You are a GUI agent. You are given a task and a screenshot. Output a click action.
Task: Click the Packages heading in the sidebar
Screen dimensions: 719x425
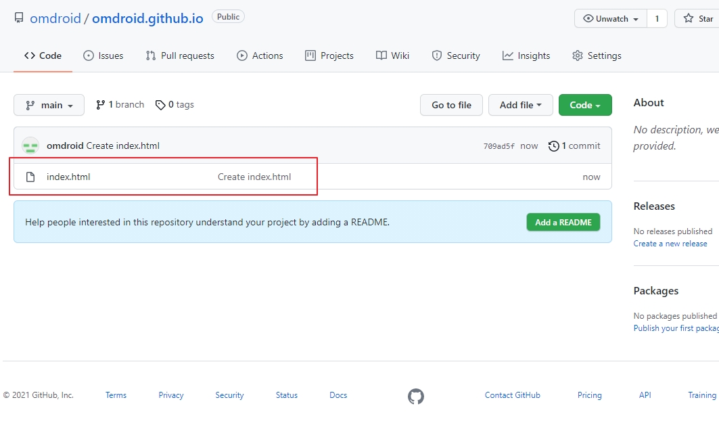pyautogui.click(x=656, y=291)
